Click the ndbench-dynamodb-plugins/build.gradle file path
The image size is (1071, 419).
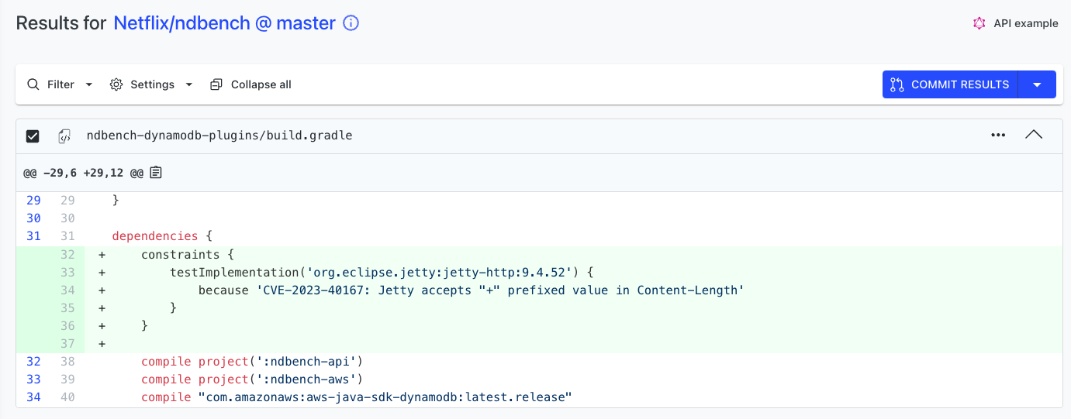pos(219,136)
